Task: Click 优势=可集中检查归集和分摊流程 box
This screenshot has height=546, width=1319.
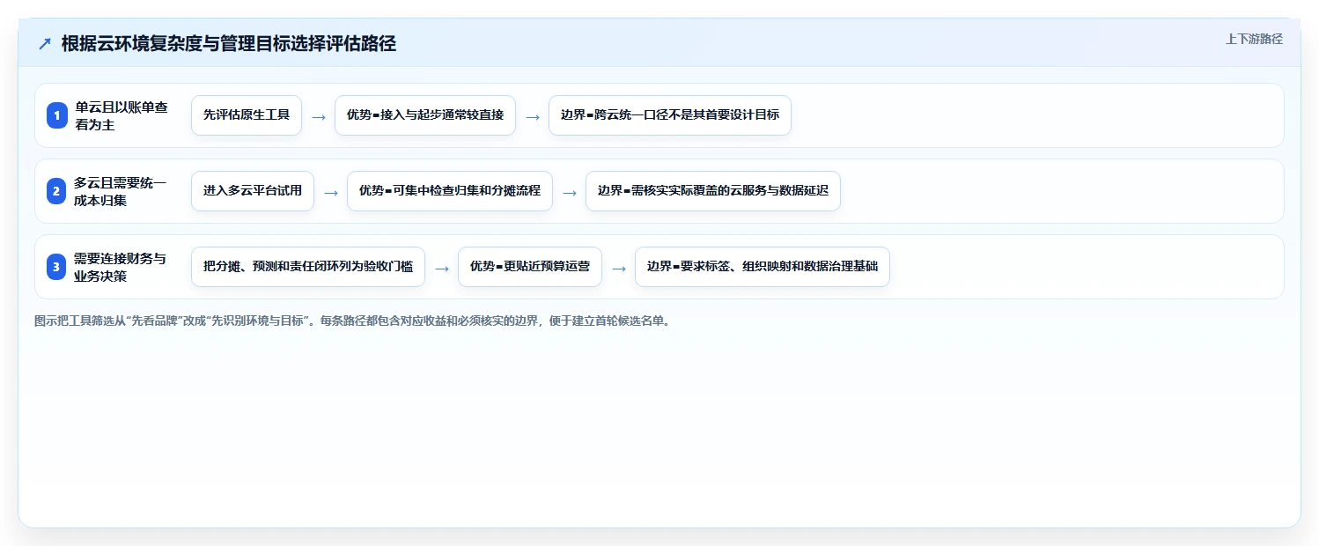Action: point(450,191)
